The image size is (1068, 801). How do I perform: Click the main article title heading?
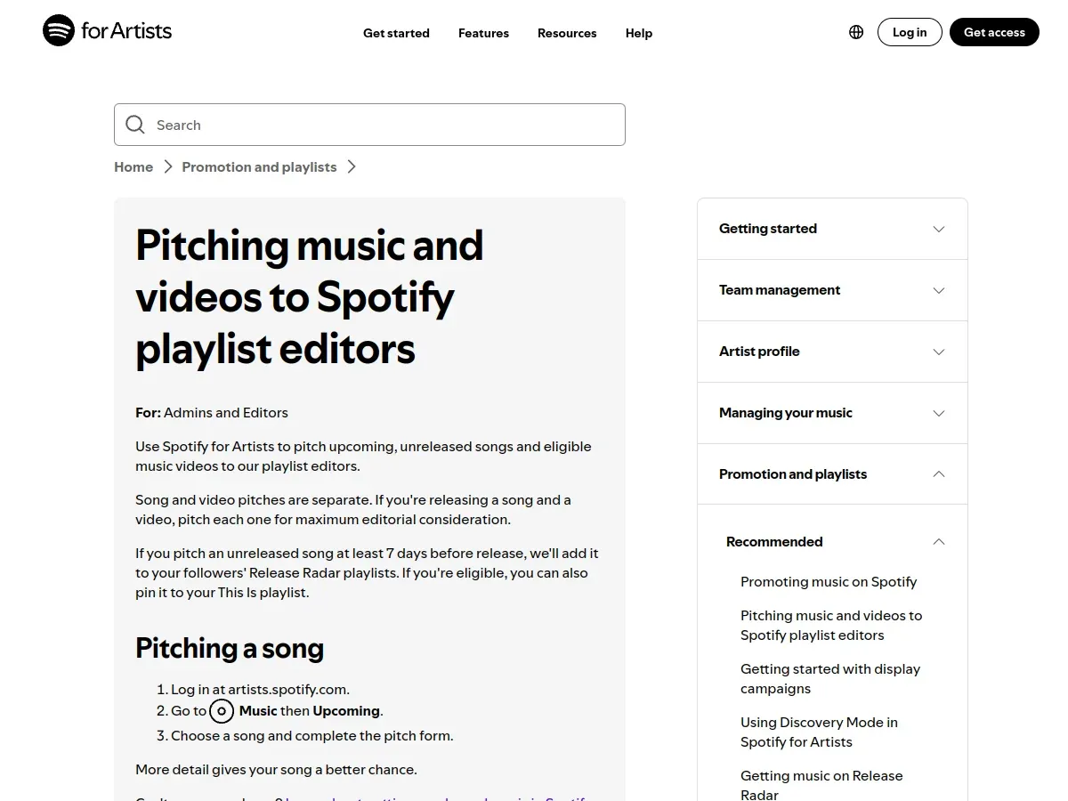pyautogui.click(x=309, y=296)
